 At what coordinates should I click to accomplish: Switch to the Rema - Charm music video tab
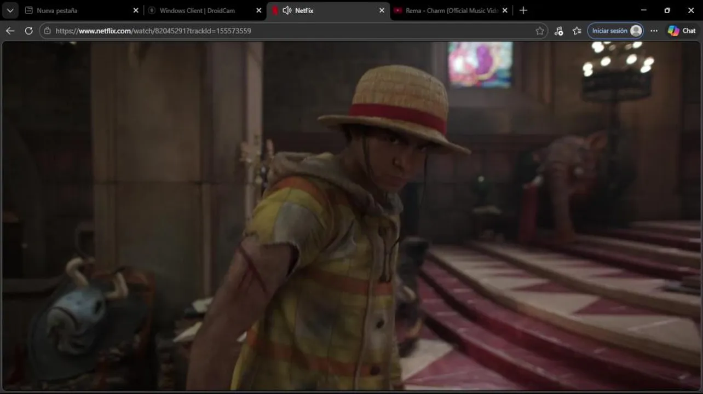pyautogui.click(x=451, y=10)
